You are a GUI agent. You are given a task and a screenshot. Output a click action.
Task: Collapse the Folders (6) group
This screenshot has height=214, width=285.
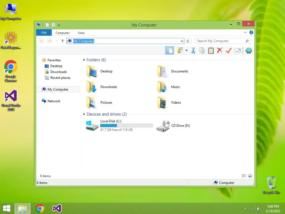(x=84, y=60)
